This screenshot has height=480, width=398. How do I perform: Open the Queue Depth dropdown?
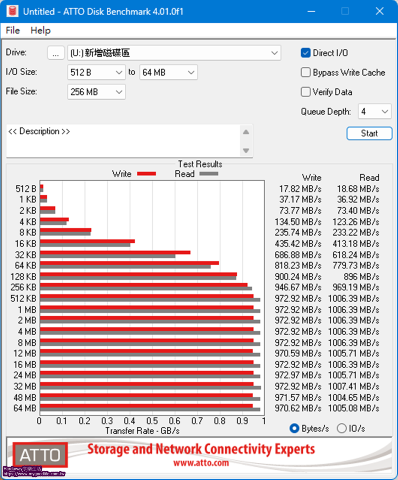[374, 112]
